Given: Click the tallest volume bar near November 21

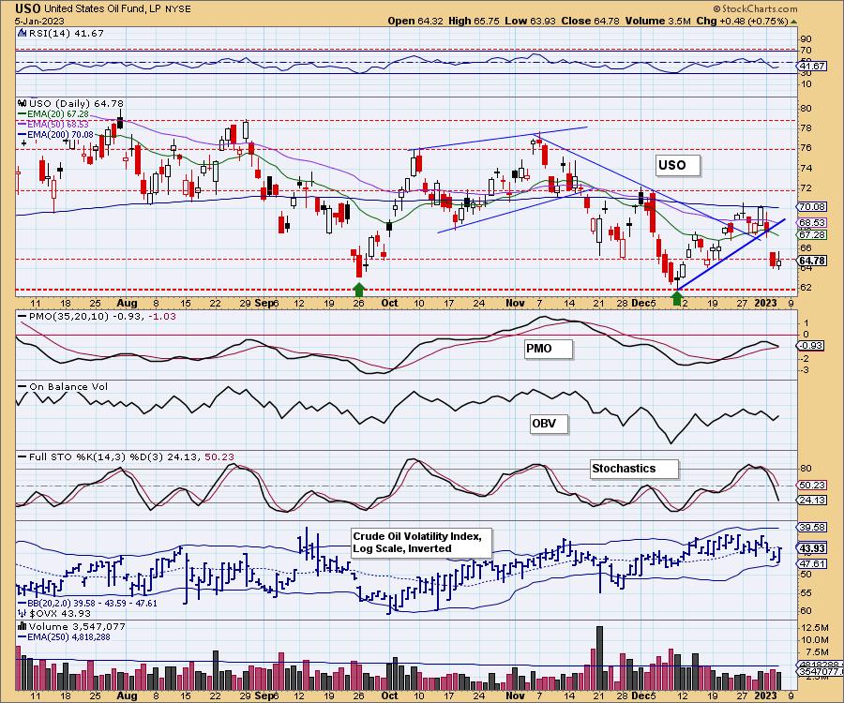Looking at the screenshot, I should click(x=599, y=658).
